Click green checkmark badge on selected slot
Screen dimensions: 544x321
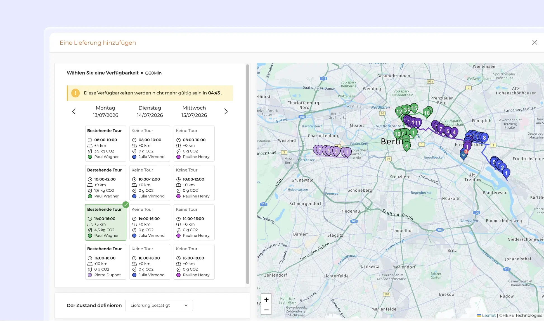[126, 205]
